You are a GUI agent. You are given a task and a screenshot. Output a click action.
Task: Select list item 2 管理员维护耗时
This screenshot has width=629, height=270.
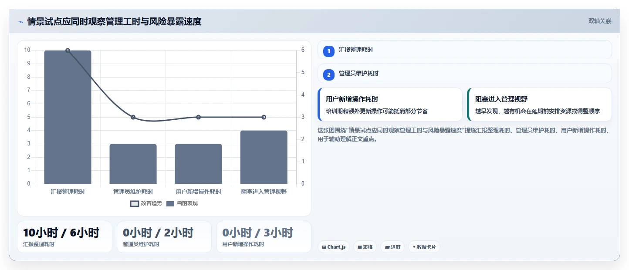point(465,73)
